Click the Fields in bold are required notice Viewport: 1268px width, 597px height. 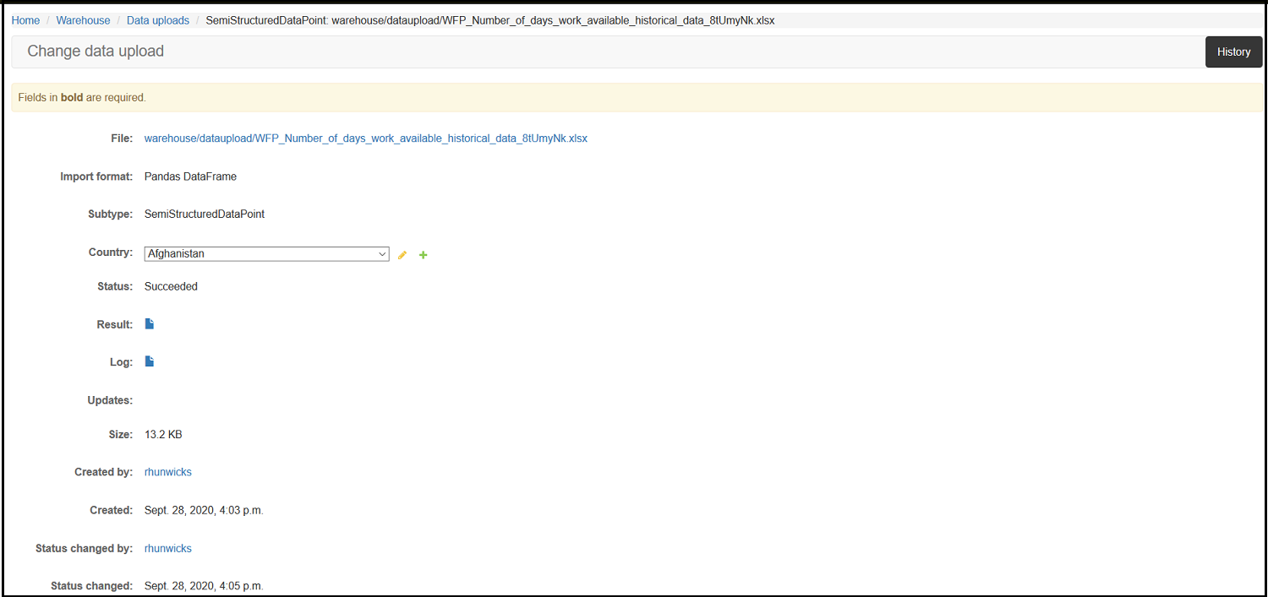(82, 98)
